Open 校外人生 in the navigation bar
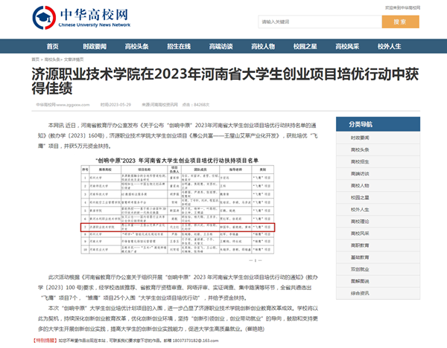This screenshot has width=447, height=348. [x=390, y=46]
